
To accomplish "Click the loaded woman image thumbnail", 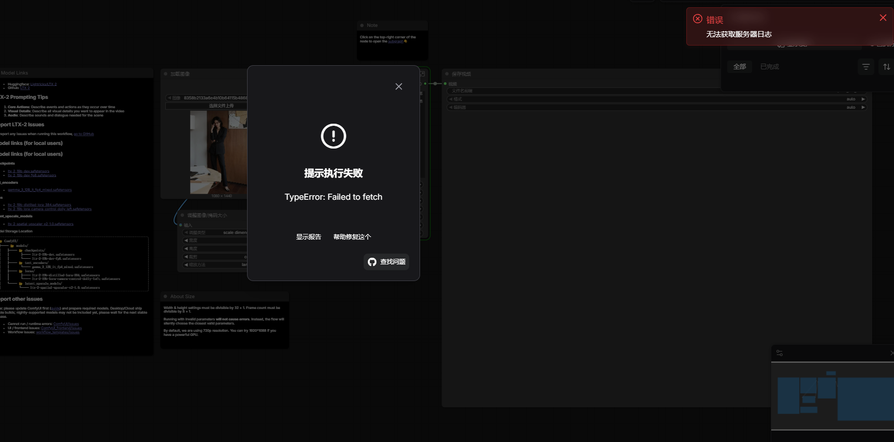I will [x=218, y=152].
